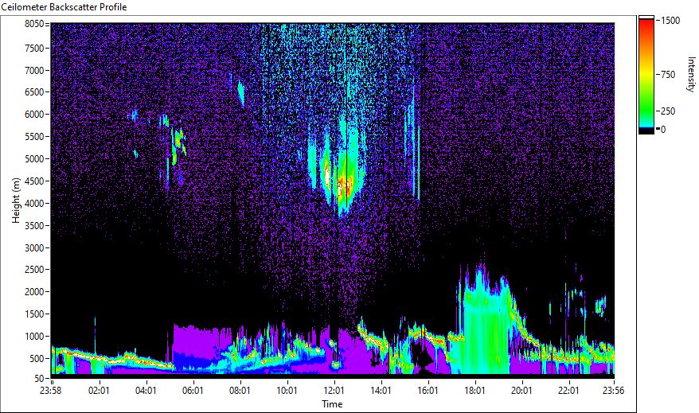
Task: Click the 18:01 time axis label
Action: [474, 391]
